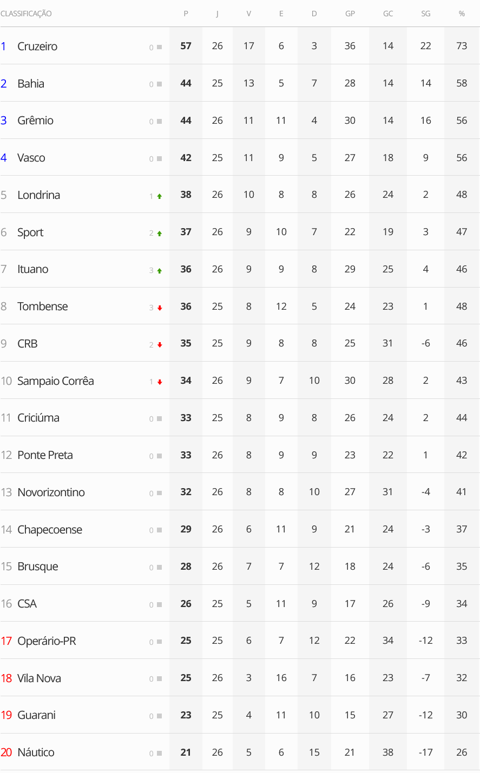This screenshot has height=773, width=480.
Task: Click the red down arrow beside Tombense
Action: point(160,308)
